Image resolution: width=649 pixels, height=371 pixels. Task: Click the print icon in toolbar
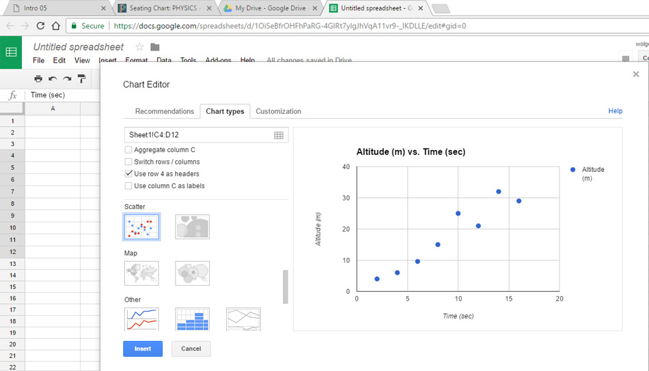[38, 79]
